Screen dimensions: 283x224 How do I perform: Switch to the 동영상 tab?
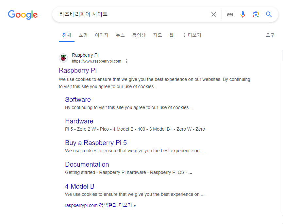tap(139, 35)
